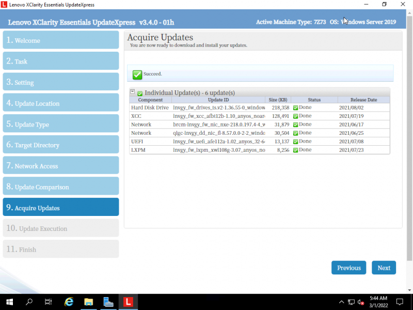This screenshot has width=413, height=310.
Task: Click update ID lnvgy_fw_drives_ts.v2-1.36.55
Action: 219,107
